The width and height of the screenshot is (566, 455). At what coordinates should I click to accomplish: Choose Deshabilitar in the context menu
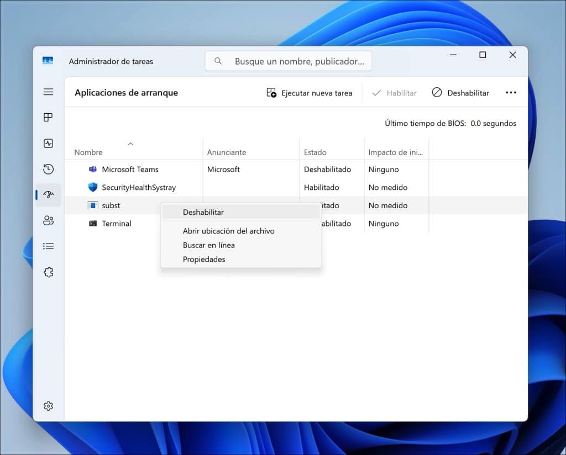[x=241, y=213]
